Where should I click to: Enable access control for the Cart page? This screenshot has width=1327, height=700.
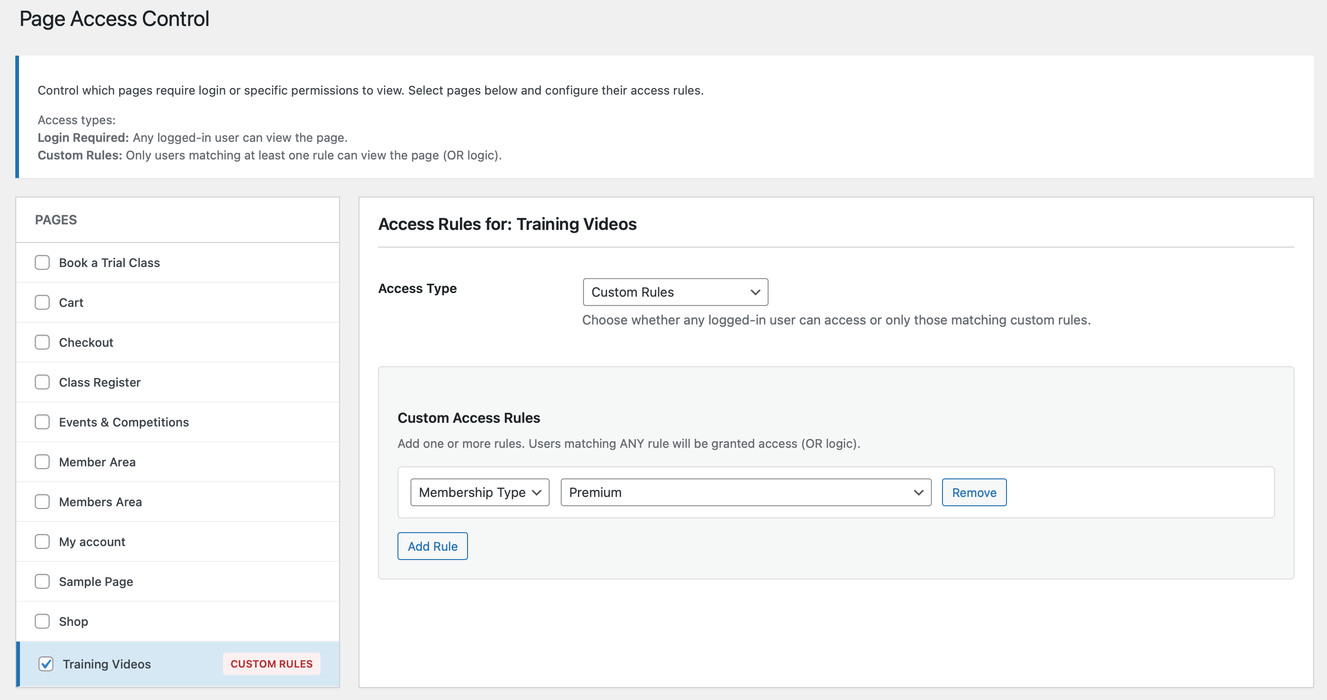point(42,302)
